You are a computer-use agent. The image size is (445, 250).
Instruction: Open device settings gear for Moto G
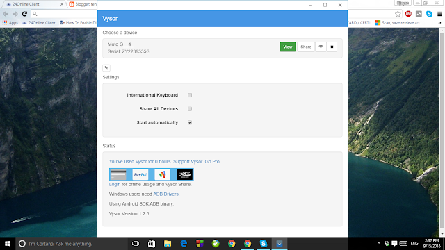pyautogui.click(x=332, y=47)
